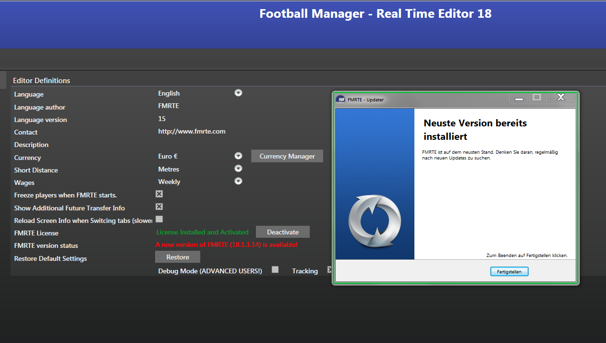The image size is (606, 343).
Task: Select the Editor Definitions section header
Action: pyautogui.click(x=41, y=80)
